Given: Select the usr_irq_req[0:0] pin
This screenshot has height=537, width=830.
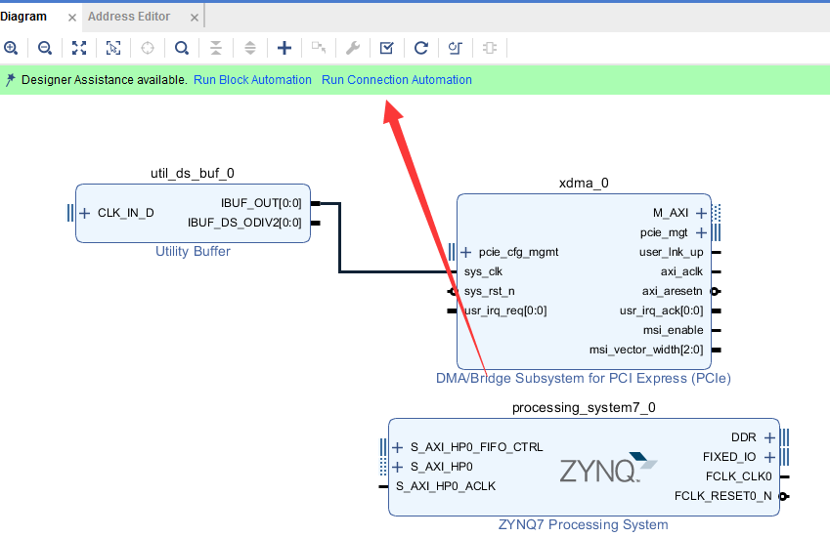Looking at the screenshot, I should pyautogui.click(x=505, y=310).
